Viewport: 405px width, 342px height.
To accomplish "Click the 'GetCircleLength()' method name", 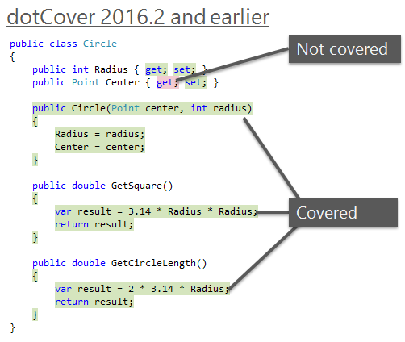I will tap(159, 263).
